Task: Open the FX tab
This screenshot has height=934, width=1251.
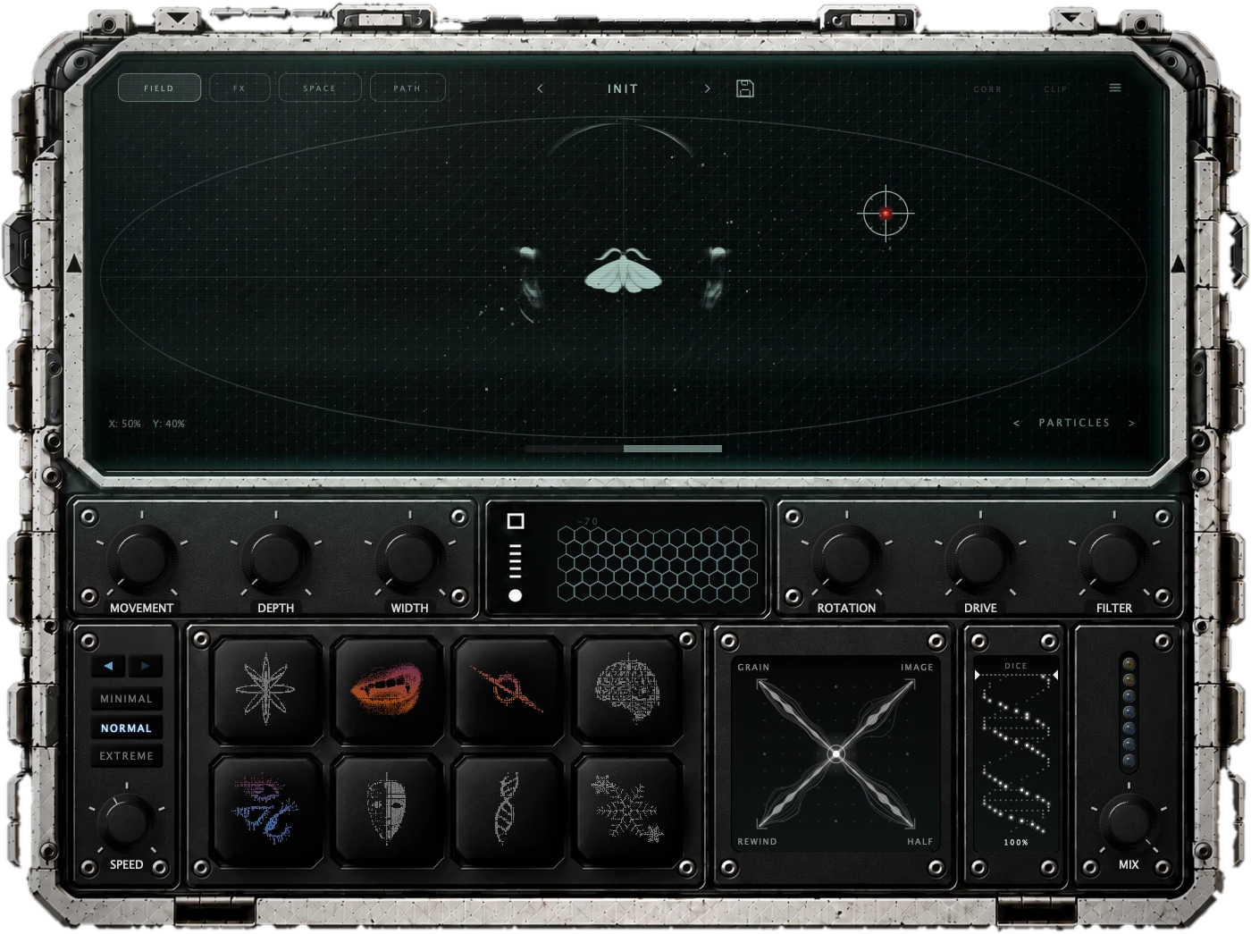Action: click(239, 88)
